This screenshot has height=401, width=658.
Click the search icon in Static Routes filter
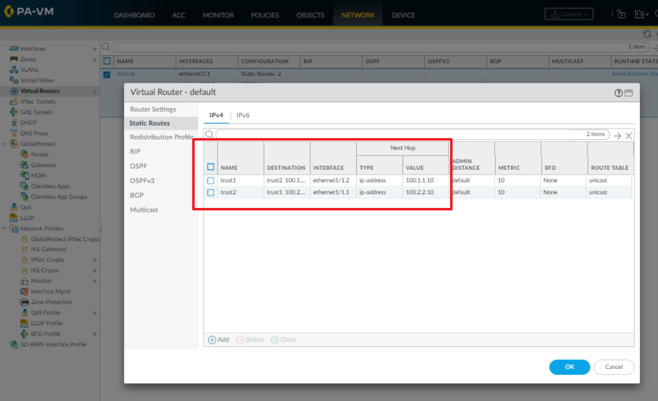(x=210, y=134)
